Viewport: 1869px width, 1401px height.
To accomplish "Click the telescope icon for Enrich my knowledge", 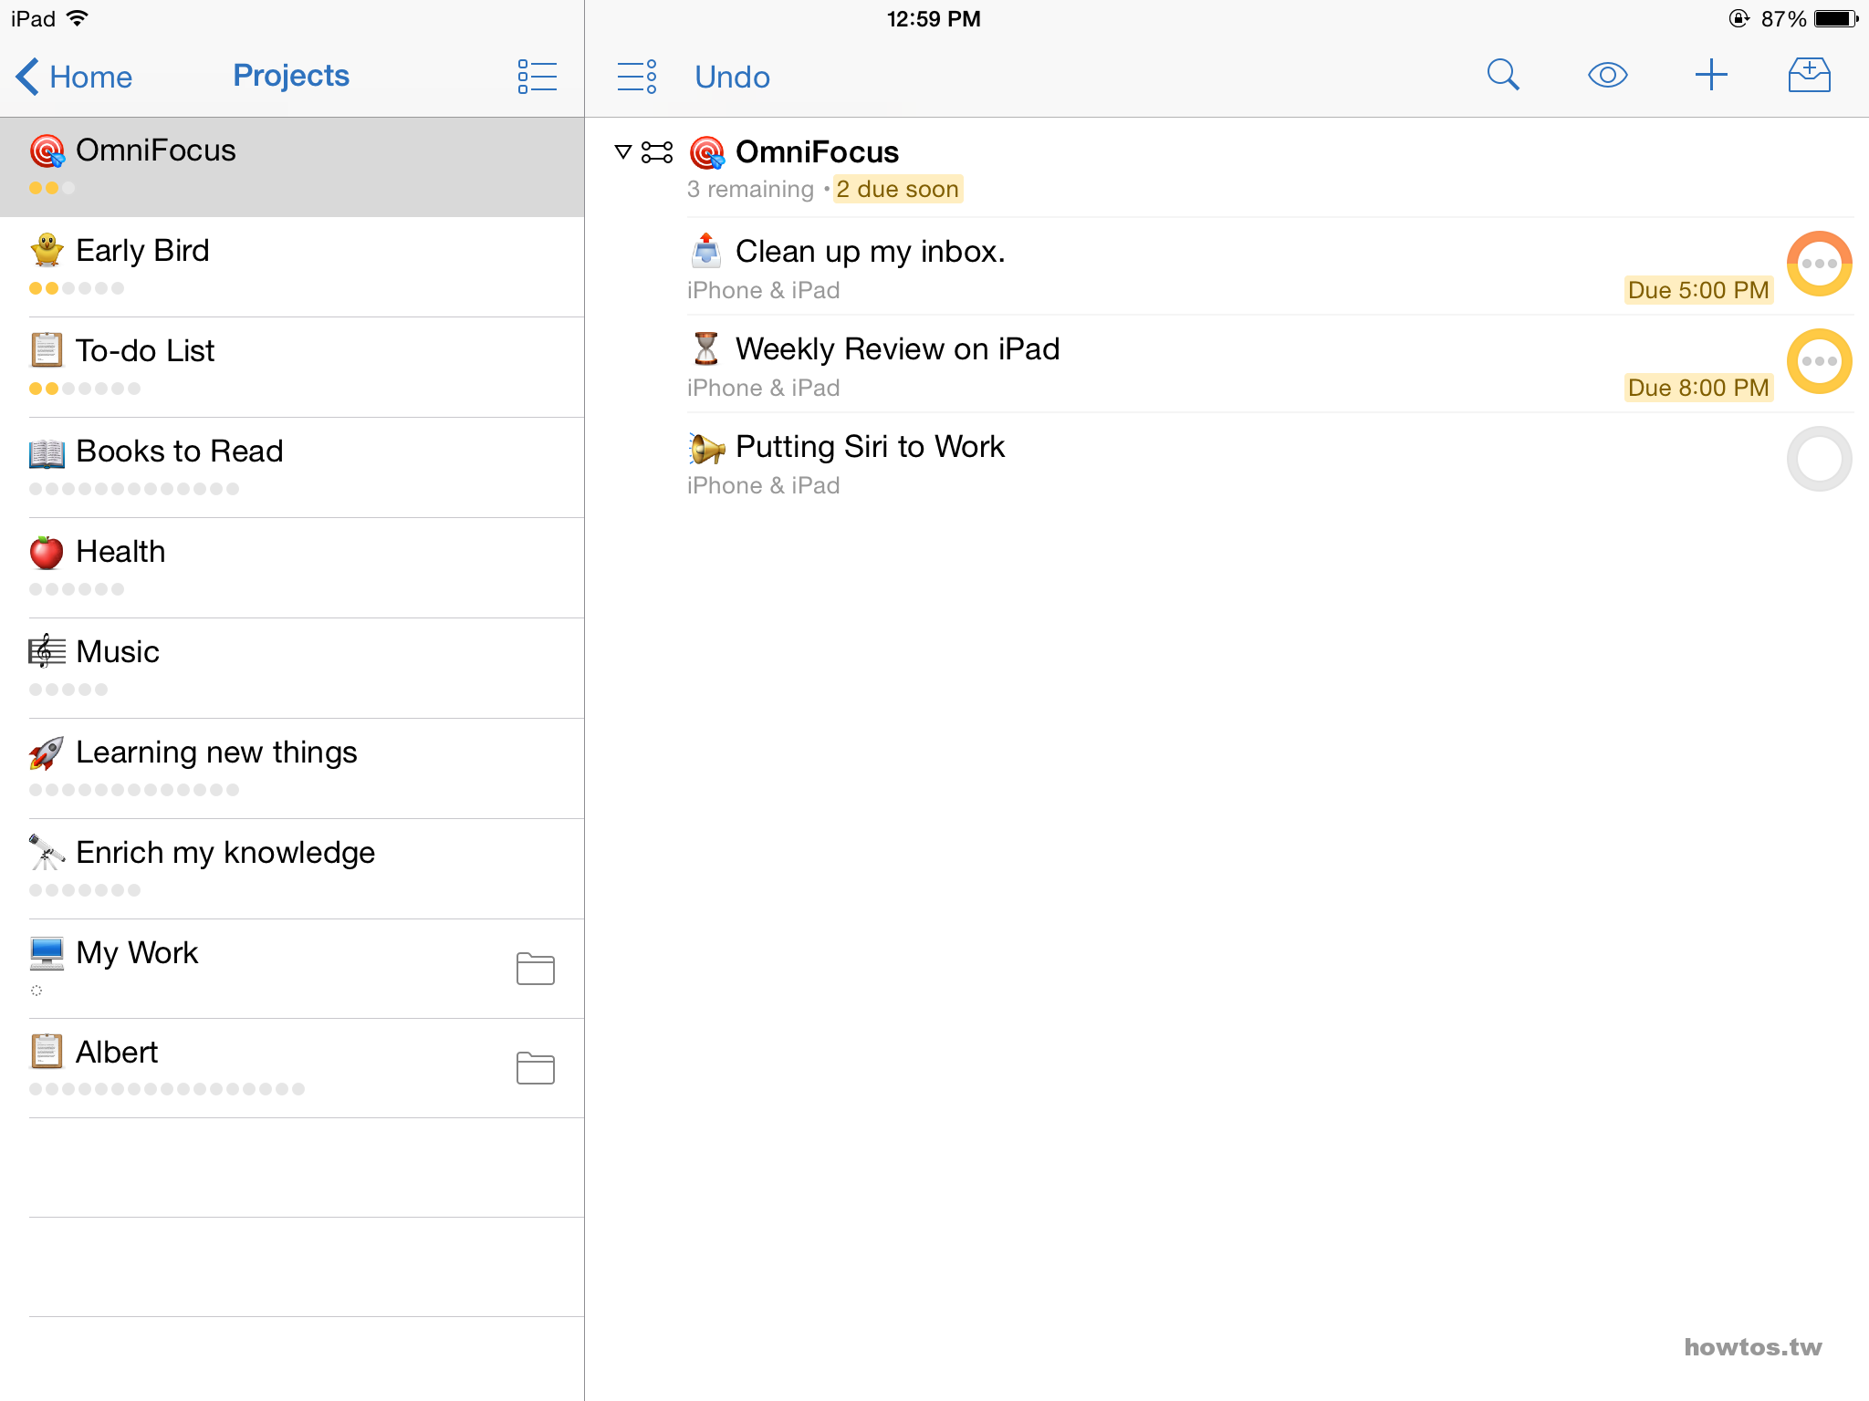I will pyautogui.click(x=47, y=852).
